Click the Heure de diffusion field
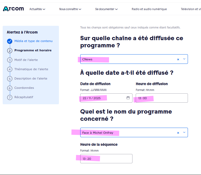 (162, 98)
